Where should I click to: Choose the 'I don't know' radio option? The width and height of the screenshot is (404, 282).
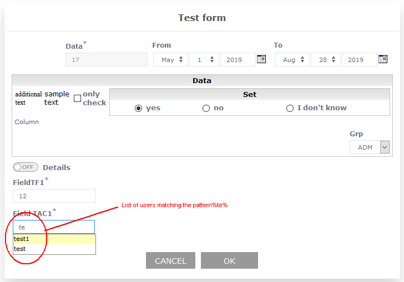click(x=290, y=108)
